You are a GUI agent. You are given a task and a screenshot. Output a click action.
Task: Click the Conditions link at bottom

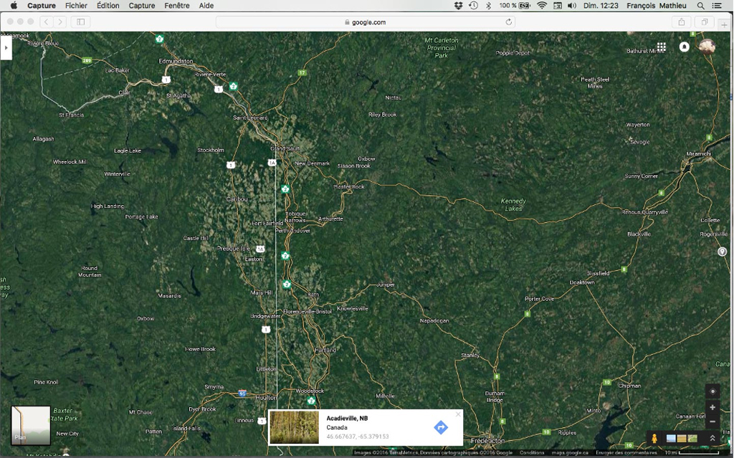pos(532,453)
